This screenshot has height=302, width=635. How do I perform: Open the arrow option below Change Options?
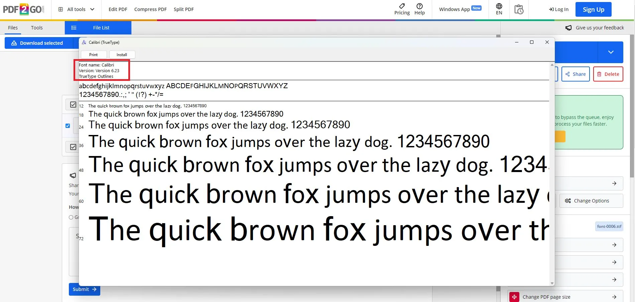coord(615,245)
